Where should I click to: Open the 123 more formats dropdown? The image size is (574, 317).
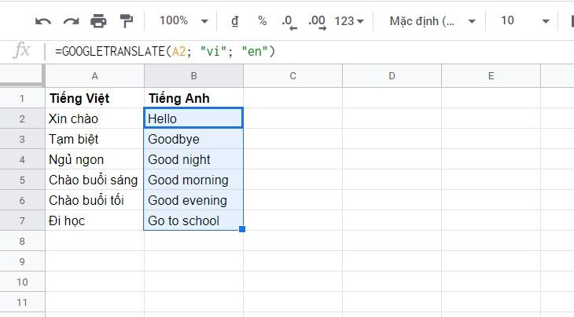coord(349,21)
